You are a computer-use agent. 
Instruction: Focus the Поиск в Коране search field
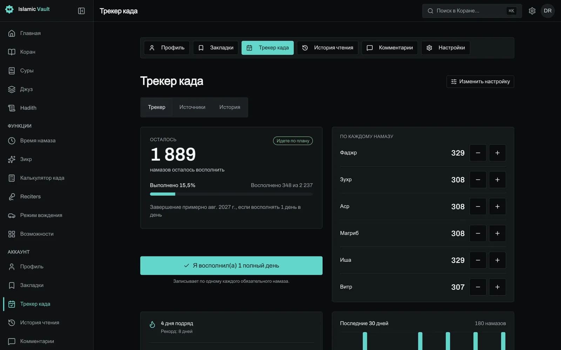472,11
